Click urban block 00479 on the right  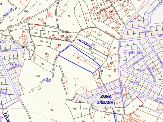(x=135, y=82)
